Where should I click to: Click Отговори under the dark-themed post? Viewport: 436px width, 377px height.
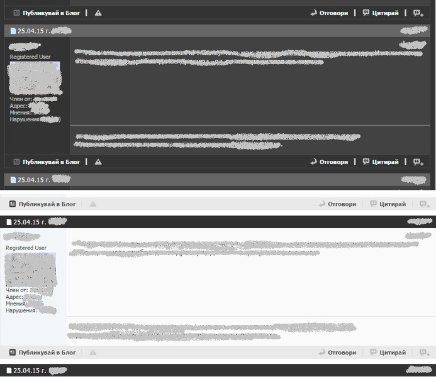tap(333, 162)
